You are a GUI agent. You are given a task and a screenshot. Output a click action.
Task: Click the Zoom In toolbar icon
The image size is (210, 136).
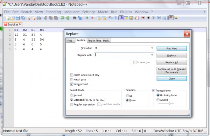[87, 18]
